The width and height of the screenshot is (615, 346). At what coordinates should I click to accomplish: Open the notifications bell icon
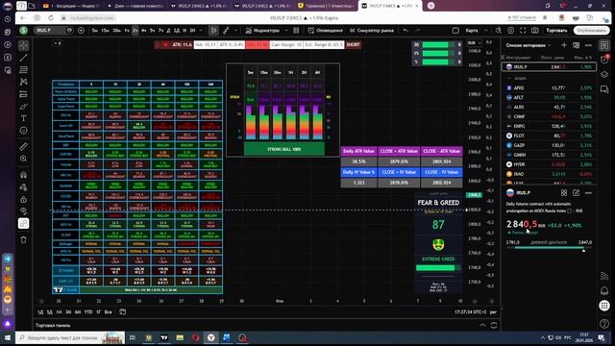coord(604,290)
